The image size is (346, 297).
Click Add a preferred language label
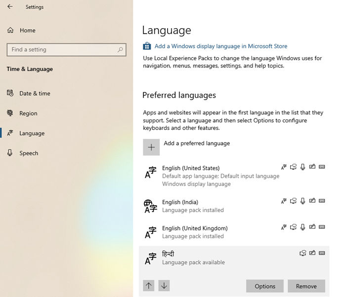click(197, 143)
